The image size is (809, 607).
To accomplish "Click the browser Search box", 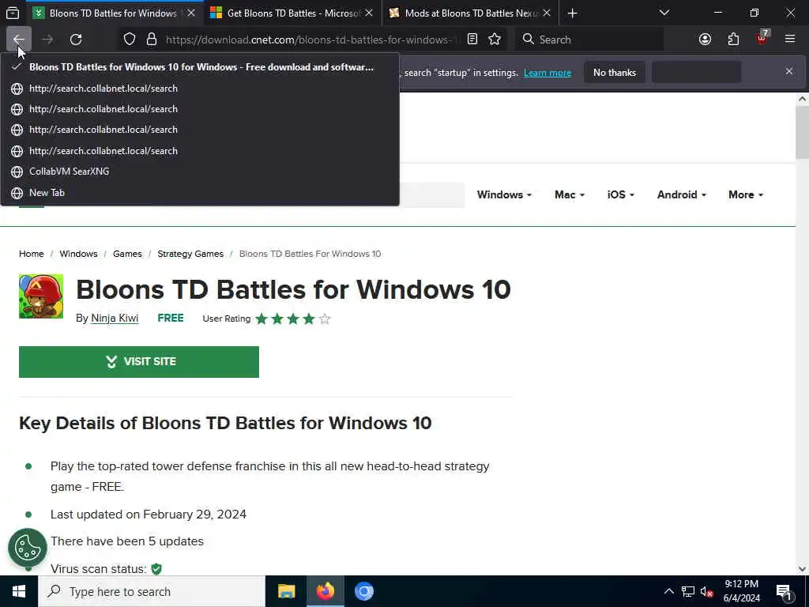I will pos(589,40).
